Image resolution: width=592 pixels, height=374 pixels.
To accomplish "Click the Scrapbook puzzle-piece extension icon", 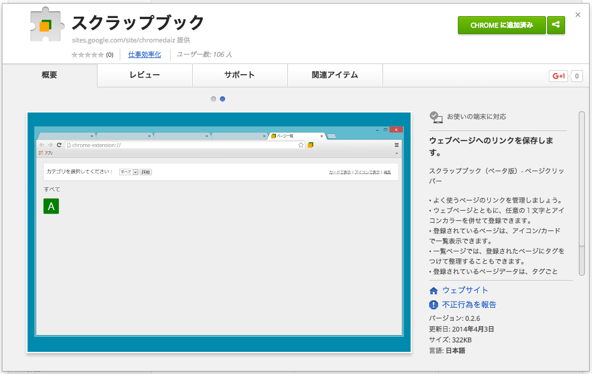I will [x=47, y=25].
